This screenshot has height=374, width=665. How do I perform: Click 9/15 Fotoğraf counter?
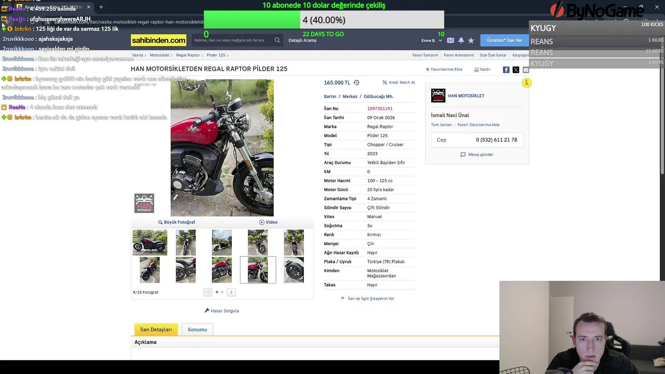(x=145, y=292)
